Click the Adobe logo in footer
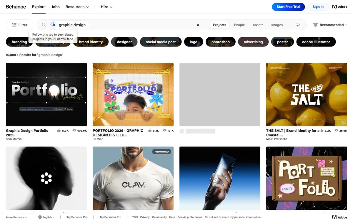 click(339, 217)
